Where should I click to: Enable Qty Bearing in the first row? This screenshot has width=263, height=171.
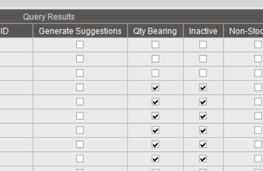(156, 44)
